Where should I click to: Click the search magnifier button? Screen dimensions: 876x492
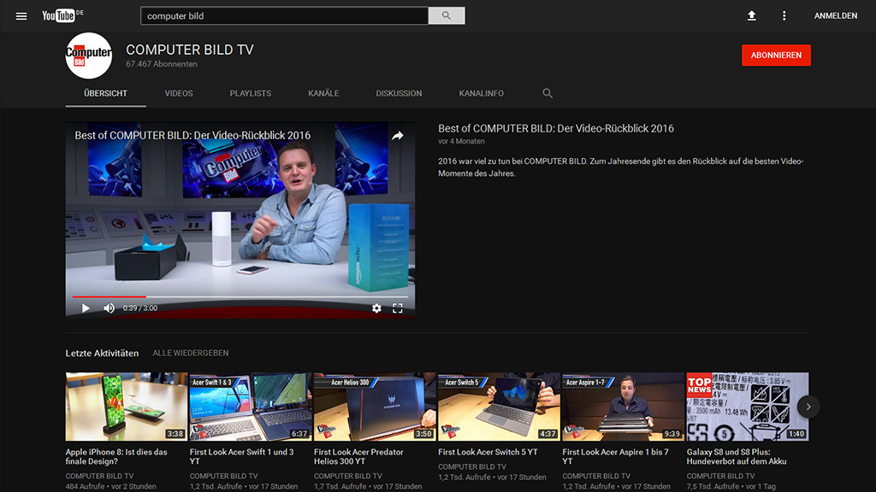(x=447, y=15)
